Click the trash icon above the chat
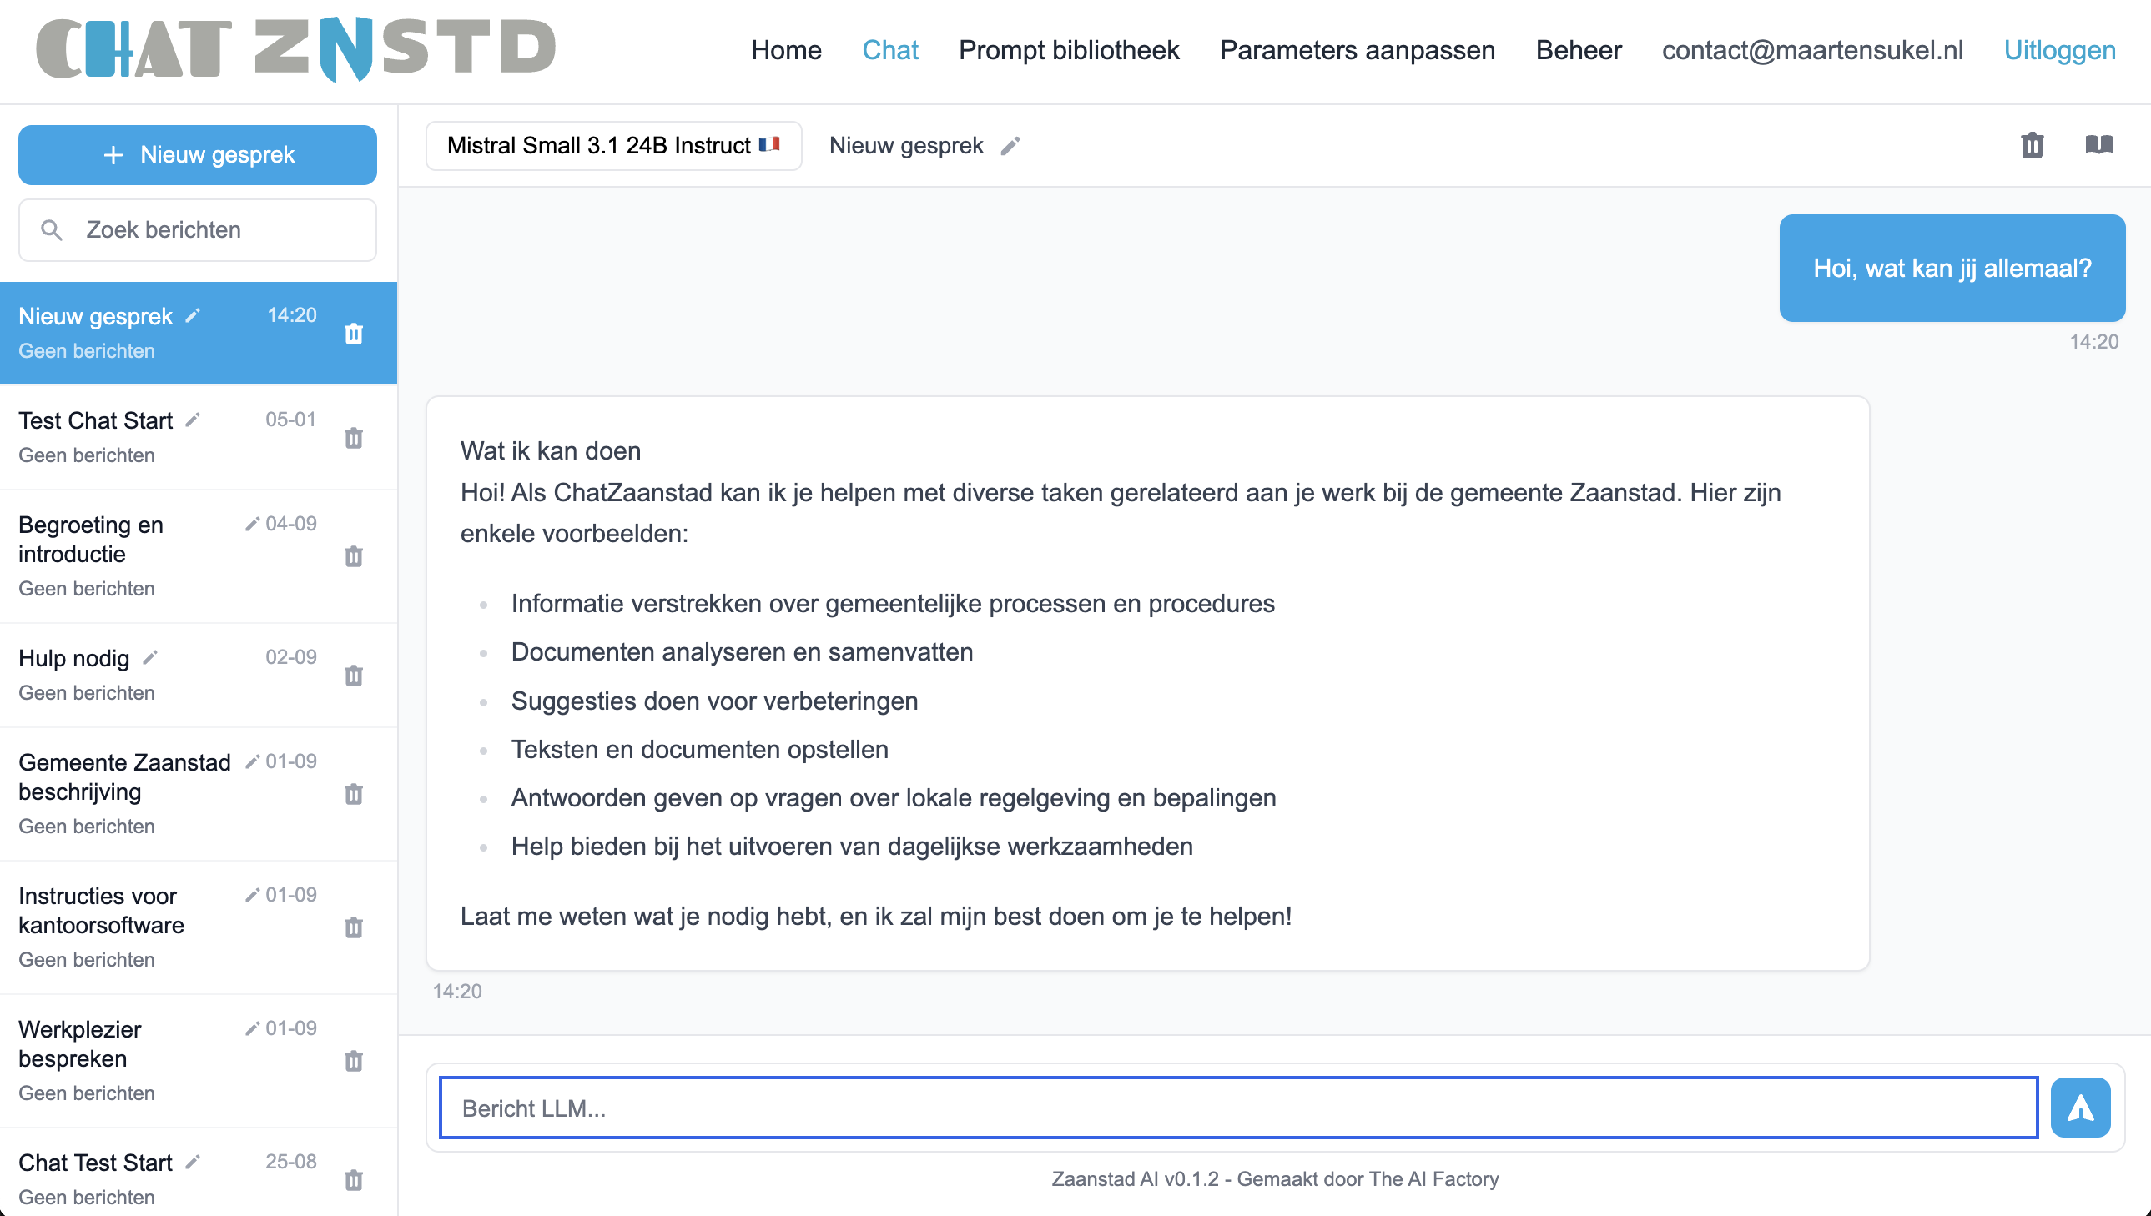 point(2032,145)
